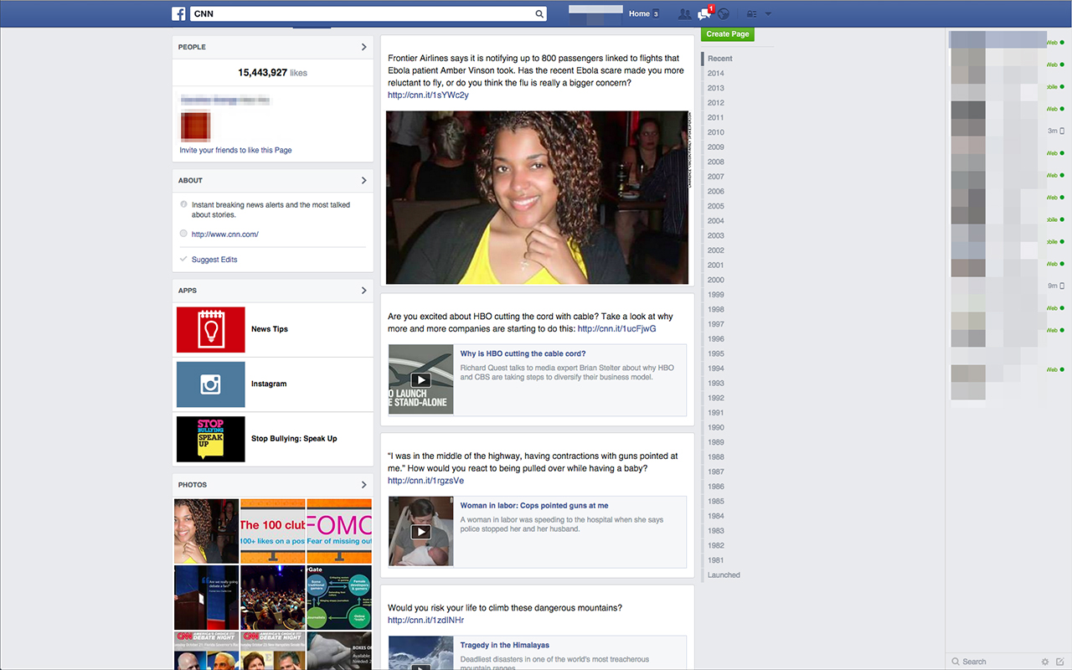
Task: Open 'The 100 club' photo thumbnail
Action: click(x=272, y=531)
